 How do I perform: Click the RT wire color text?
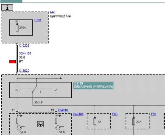click(21, 62)
